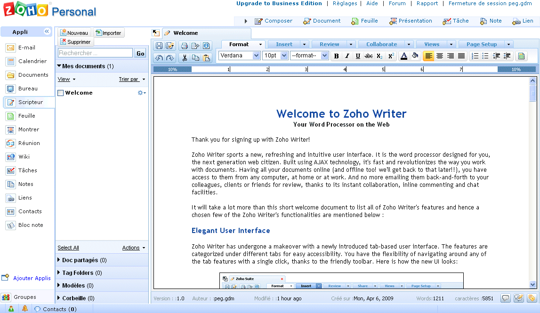Click the Select All link
The width and height of the screenshot is (540, 313).
(68, 248)
